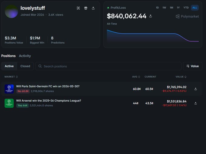Image resolution: width=206 pixels, height=154 pixels.
Task: Sort by the VALUE column header
Action: point(181,77)
